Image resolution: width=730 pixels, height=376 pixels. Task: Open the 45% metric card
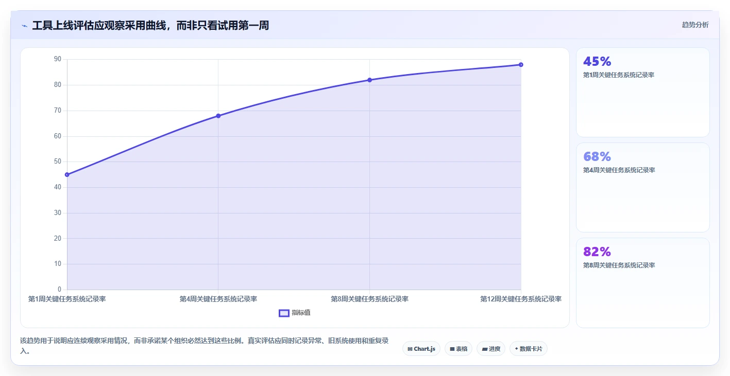pyautogui.click(x=642, y=93)
